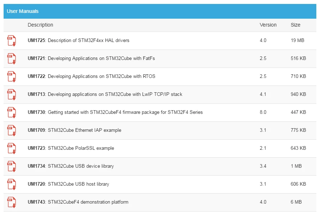
Task: Select version 3.4 in the UM1734 row
Action: point(263,166)
